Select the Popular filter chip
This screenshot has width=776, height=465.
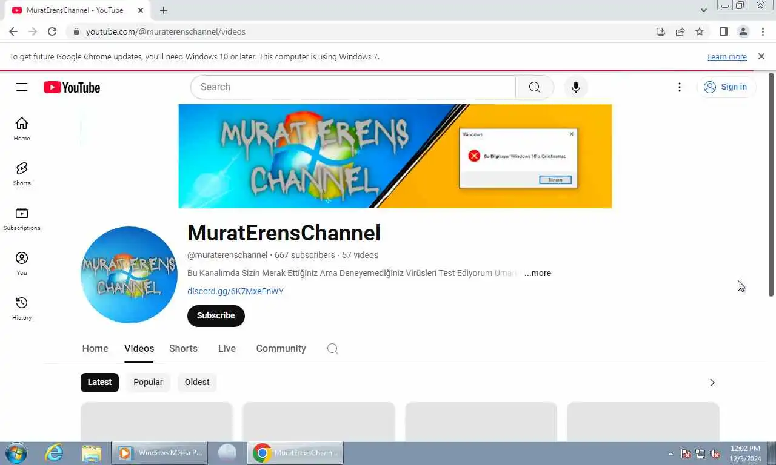click(x=148, y=382)
